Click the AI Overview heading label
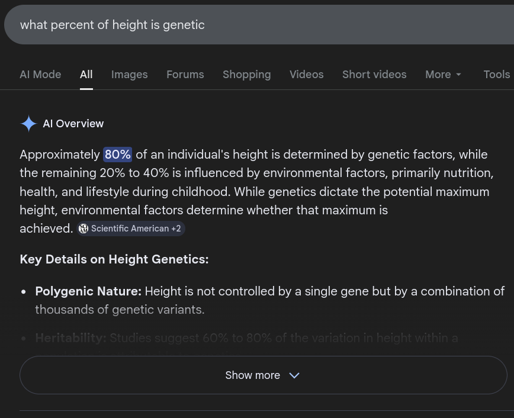This screenshot has width=514, height=418. coord(73,124)
